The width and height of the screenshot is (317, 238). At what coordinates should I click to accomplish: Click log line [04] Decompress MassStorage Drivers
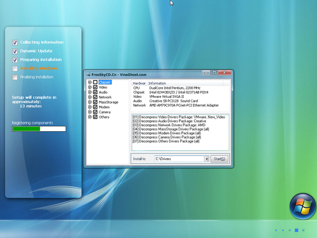click(x=171, y=129)
